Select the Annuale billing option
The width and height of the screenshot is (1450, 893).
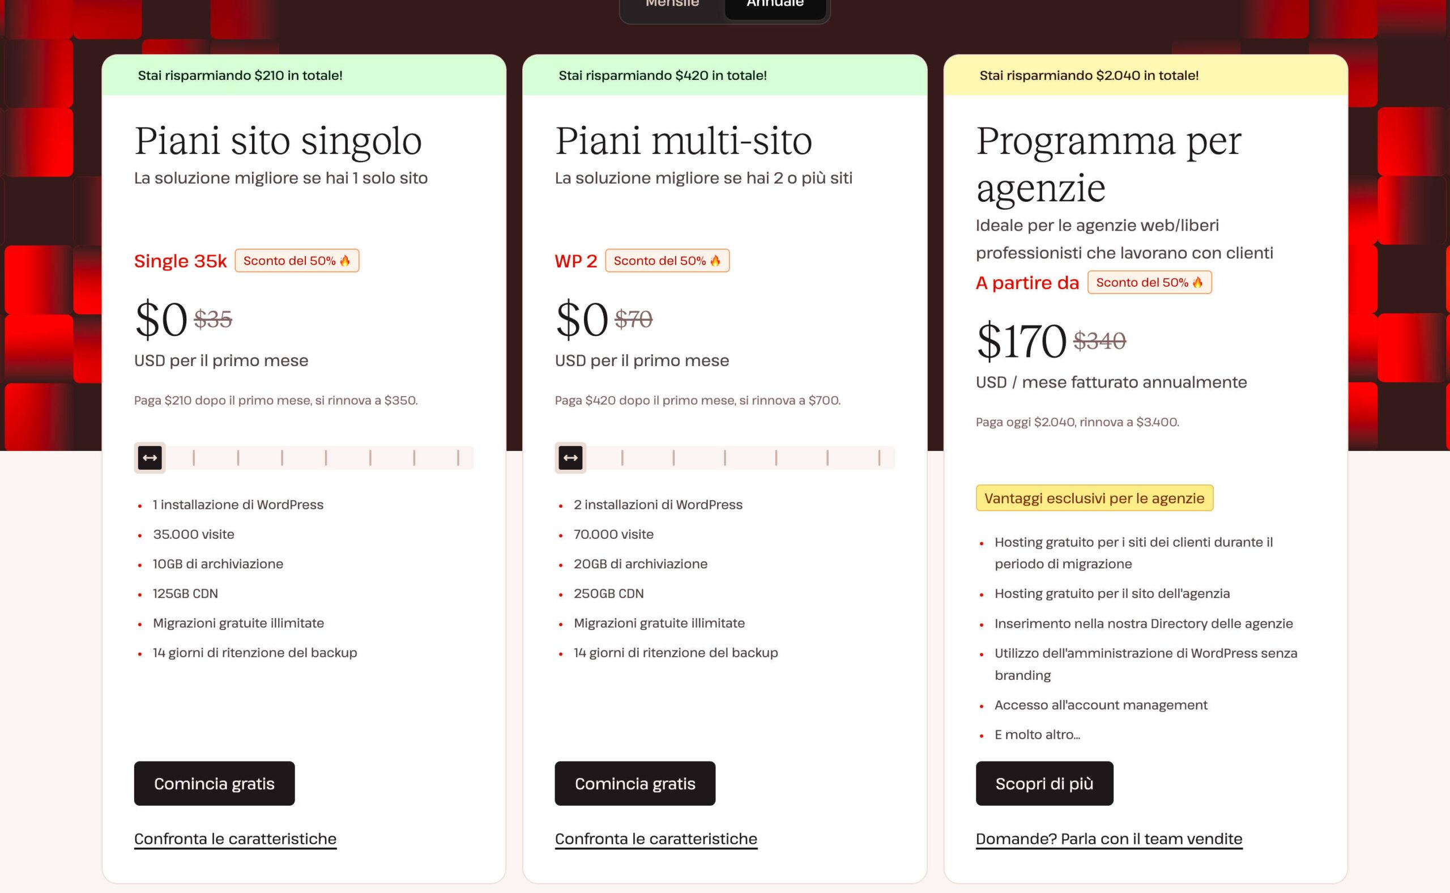click(x=775, y=5)
